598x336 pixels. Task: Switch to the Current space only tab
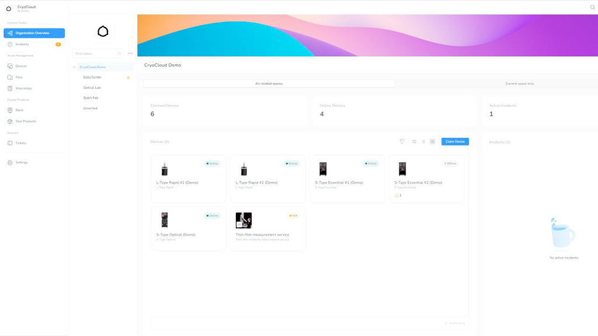[520, 83]
